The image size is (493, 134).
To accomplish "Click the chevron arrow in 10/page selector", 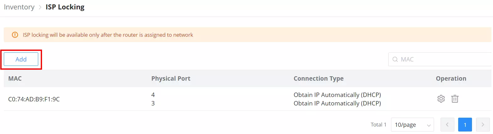I will pyautogui.click(x=429, y=125).
